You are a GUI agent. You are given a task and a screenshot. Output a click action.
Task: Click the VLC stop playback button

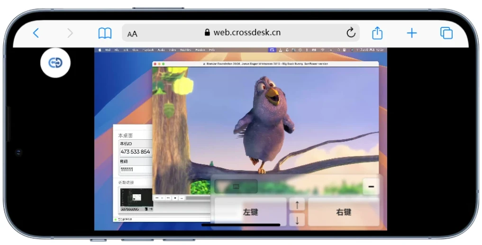tap(175, 198)
